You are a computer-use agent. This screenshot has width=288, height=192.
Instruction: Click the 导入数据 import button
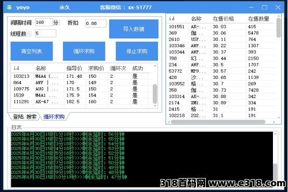[x=134, y=29]
